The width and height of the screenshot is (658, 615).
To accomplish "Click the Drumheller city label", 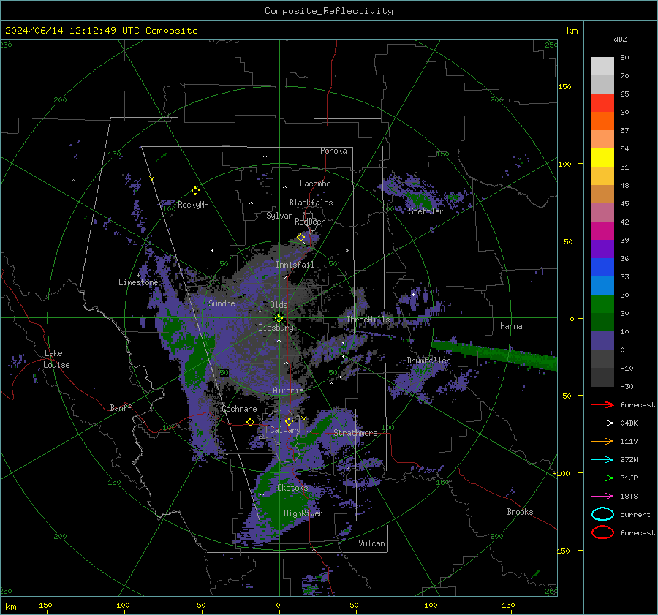I will coord(428,361).
